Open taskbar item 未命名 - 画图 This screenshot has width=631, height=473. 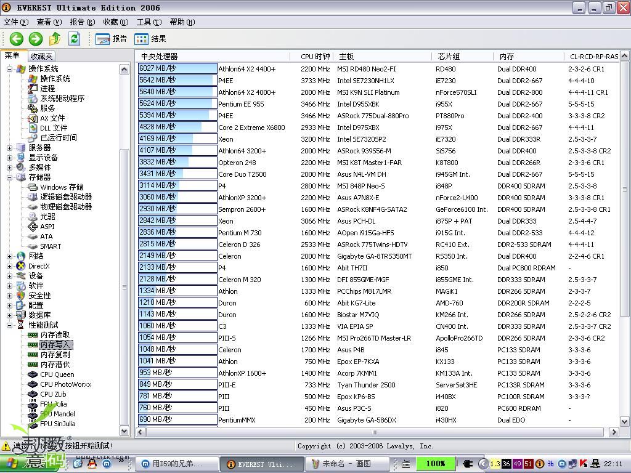pos(348,464)
